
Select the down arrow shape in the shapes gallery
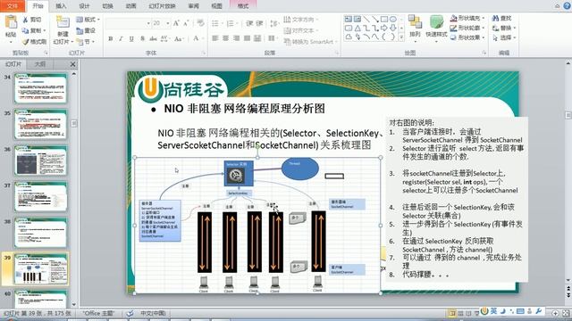click(393, 28)
